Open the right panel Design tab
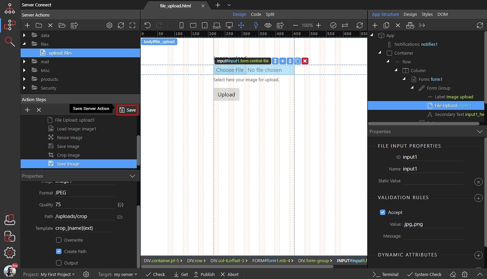 (x=410, y=14)
